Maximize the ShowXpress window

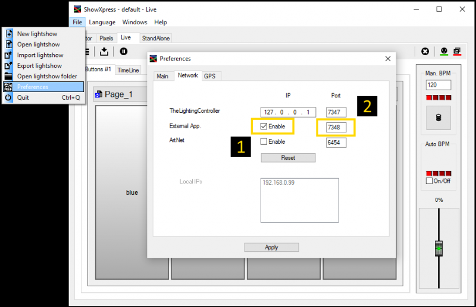[439, 10]
